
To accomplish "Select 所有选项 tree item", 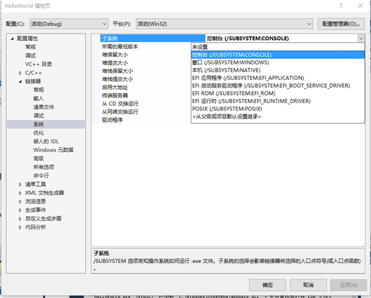I will click(x=44, y=167).
